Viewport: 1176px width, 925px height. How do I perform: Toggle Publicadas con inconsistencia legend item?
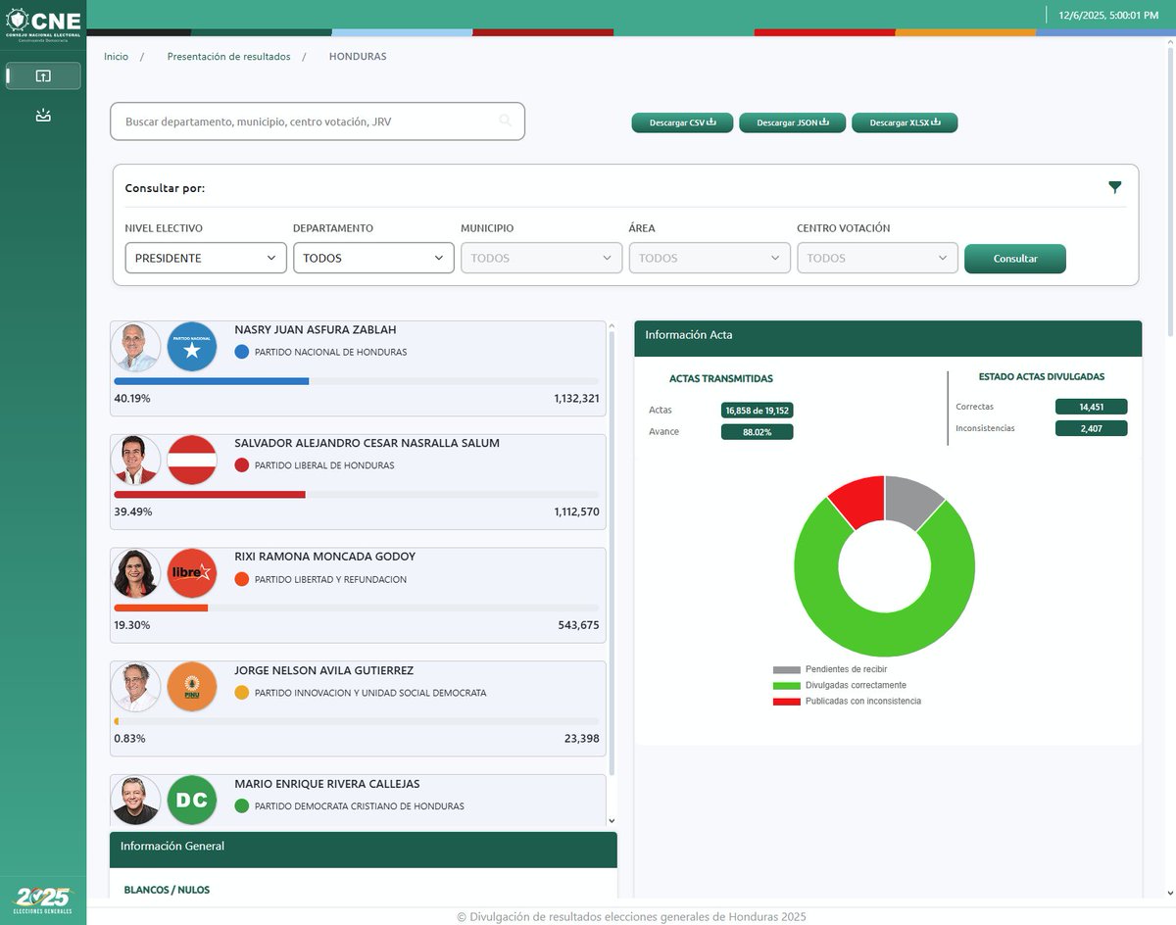(847, 701)
